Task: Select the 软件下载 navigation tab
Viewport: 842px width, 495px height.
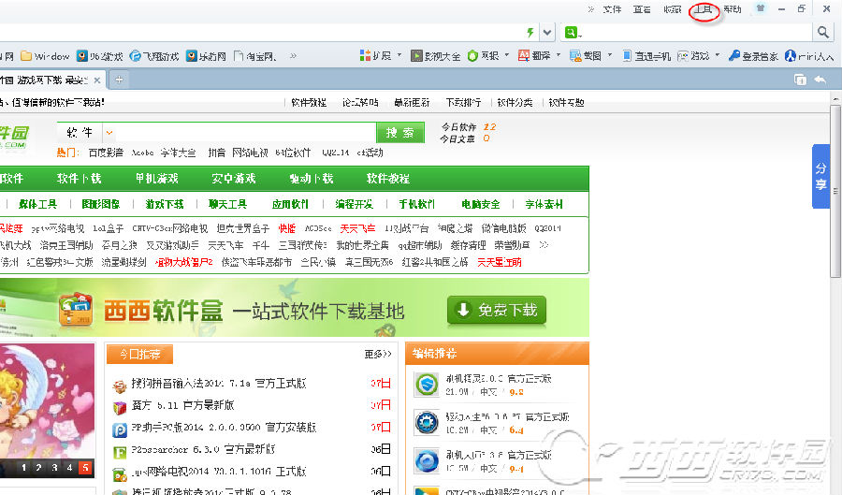Action: [x=80, y=178]
